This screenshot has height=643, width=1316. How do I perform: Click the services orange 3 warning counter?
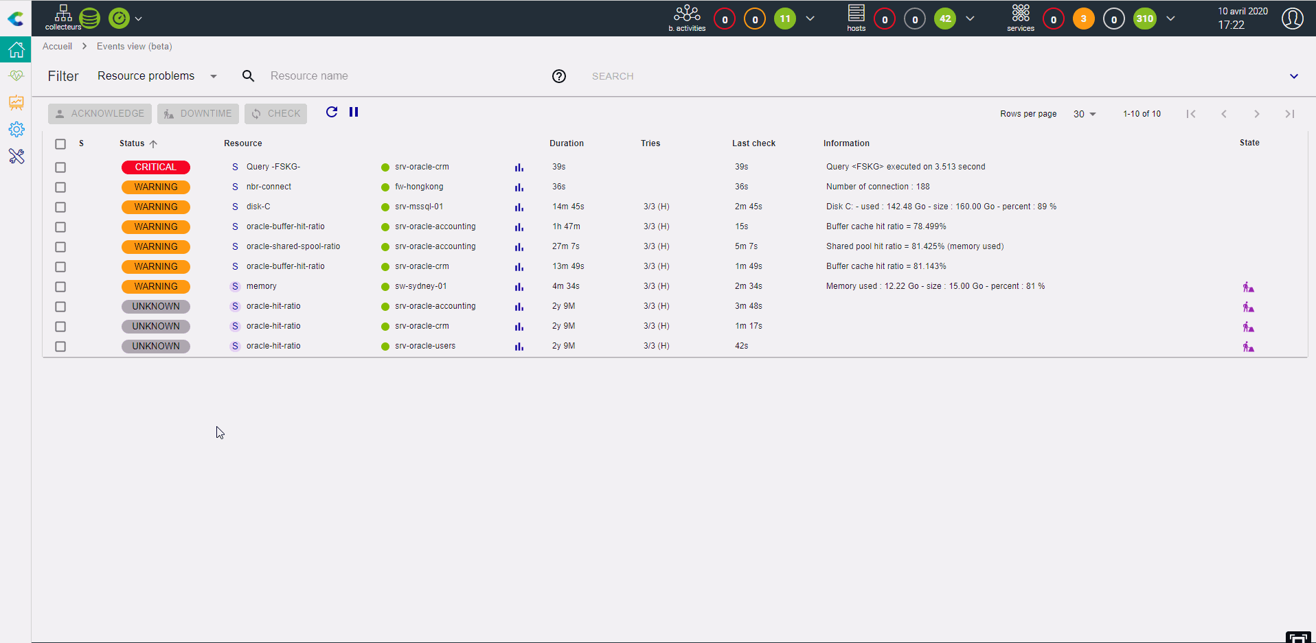[1083, 19]
